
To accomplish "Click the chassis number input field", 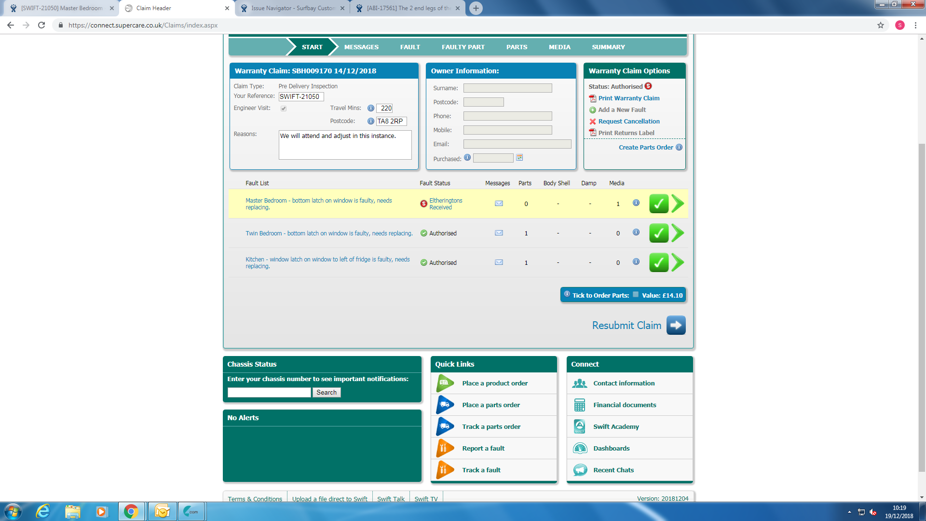I will (269, 393).
